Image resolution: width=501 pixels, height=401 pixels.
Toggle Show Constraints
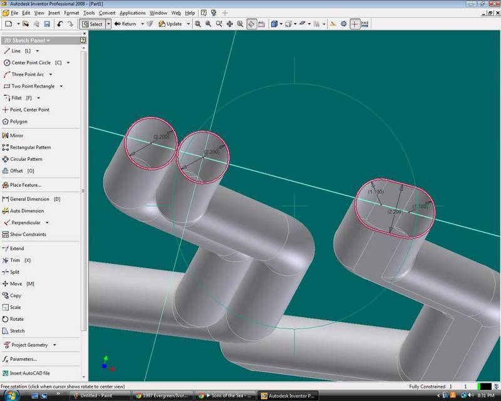28,234
